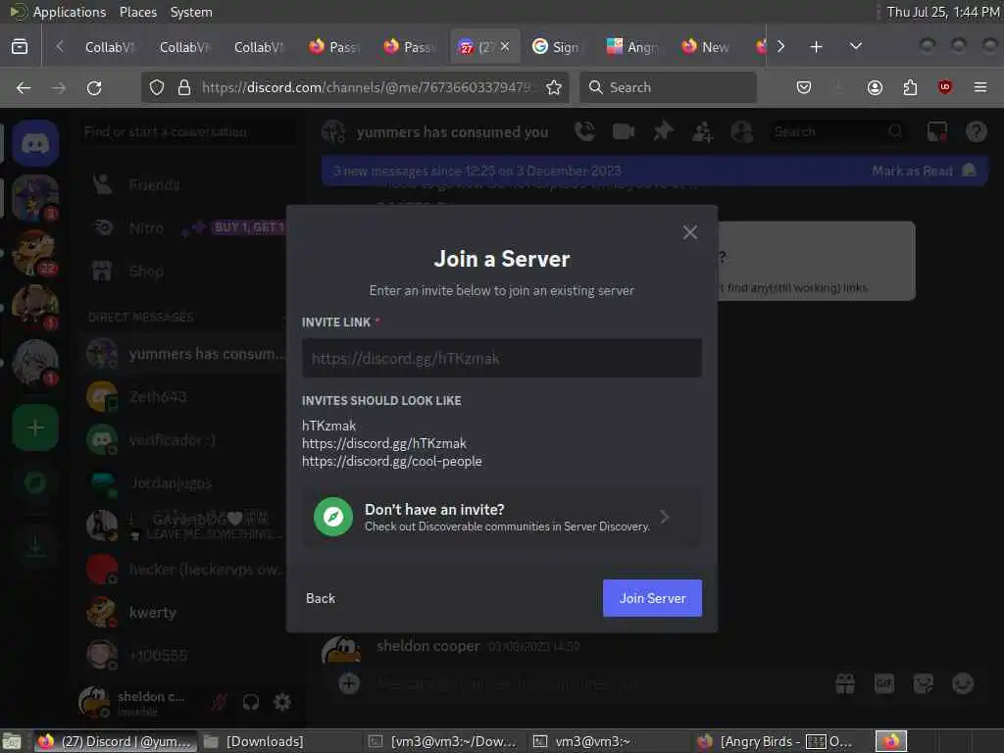
Task: Open the emoji picker
Action: (963, 683)
